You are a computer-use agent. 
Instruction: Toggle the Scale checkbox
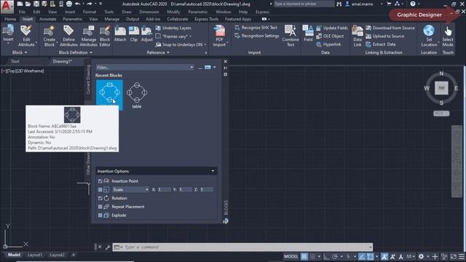click(x=100, y=189)
